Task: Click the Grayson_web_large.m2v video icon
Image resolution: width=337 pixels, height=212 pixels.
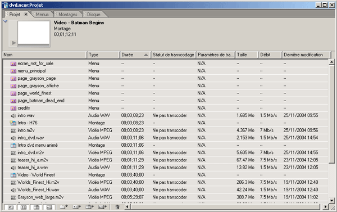Action: [x=13, y=197]
